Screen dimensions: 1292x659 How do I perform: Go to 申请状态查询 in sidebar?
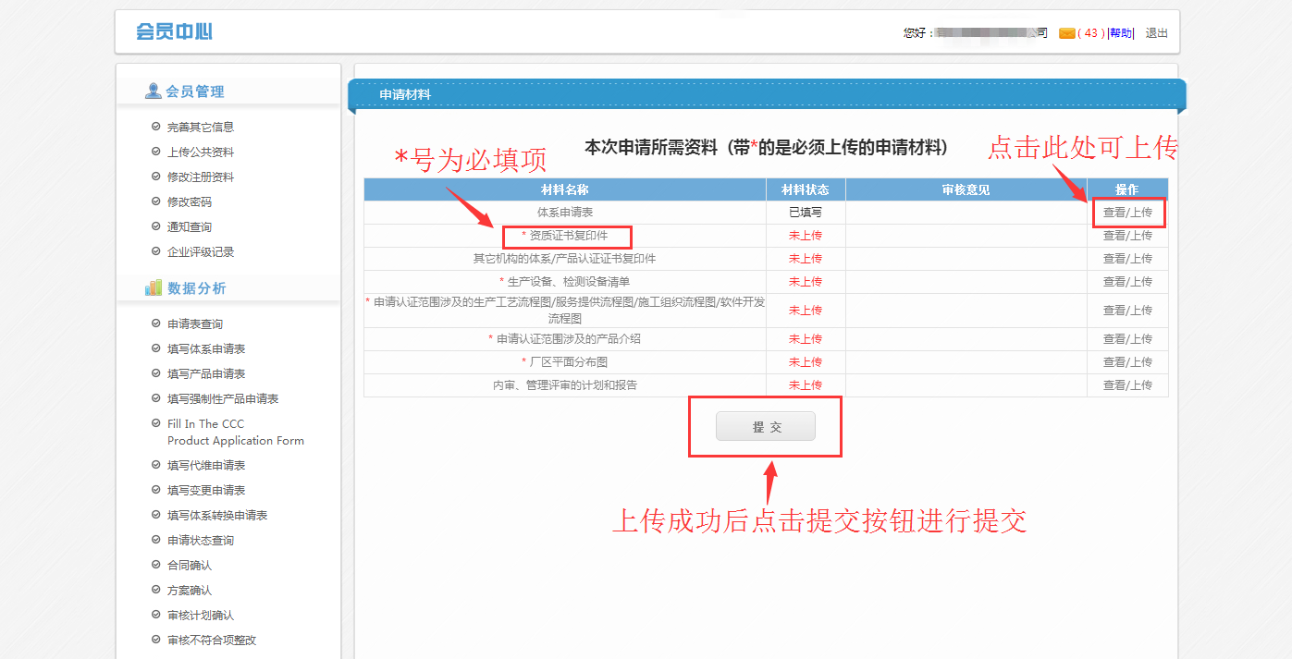click(x=200, y=540)
